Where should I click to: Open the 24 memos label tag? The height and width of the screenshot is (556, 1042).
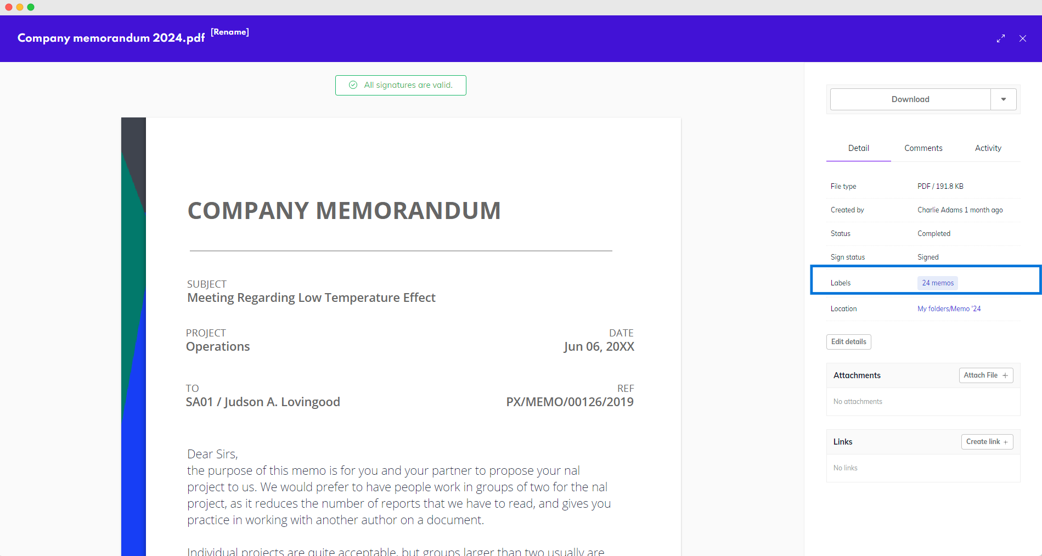pyautogui.click(x=938, y=283)
